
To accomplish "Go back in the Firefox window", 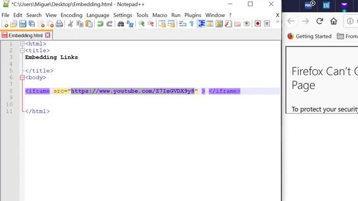I will tap(291, 21).
